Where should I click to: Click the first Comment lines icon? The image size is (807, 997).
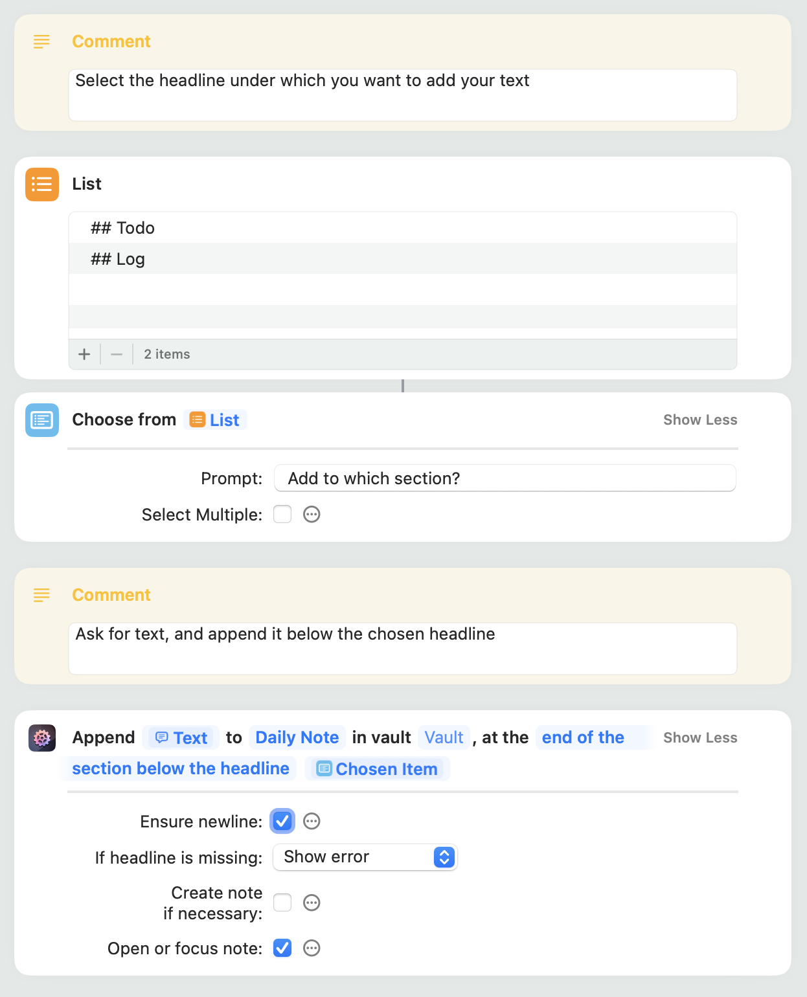point(41,42)
